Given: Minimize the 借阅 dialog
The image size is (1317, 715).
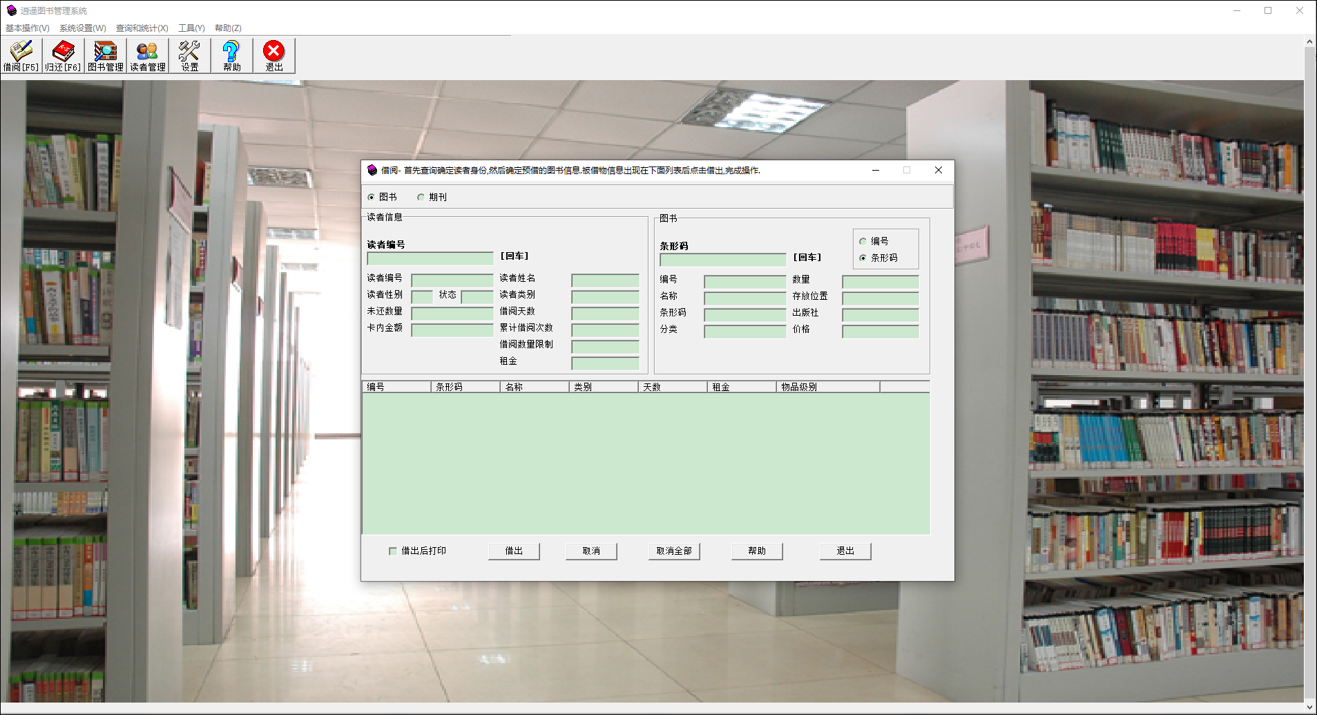Looking at the screenshot, I should coord(876,170).
